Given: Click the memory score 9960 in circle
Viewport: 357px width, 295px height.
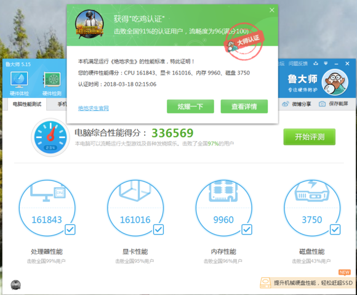Looking at the screenshot, I should (223, 220).
